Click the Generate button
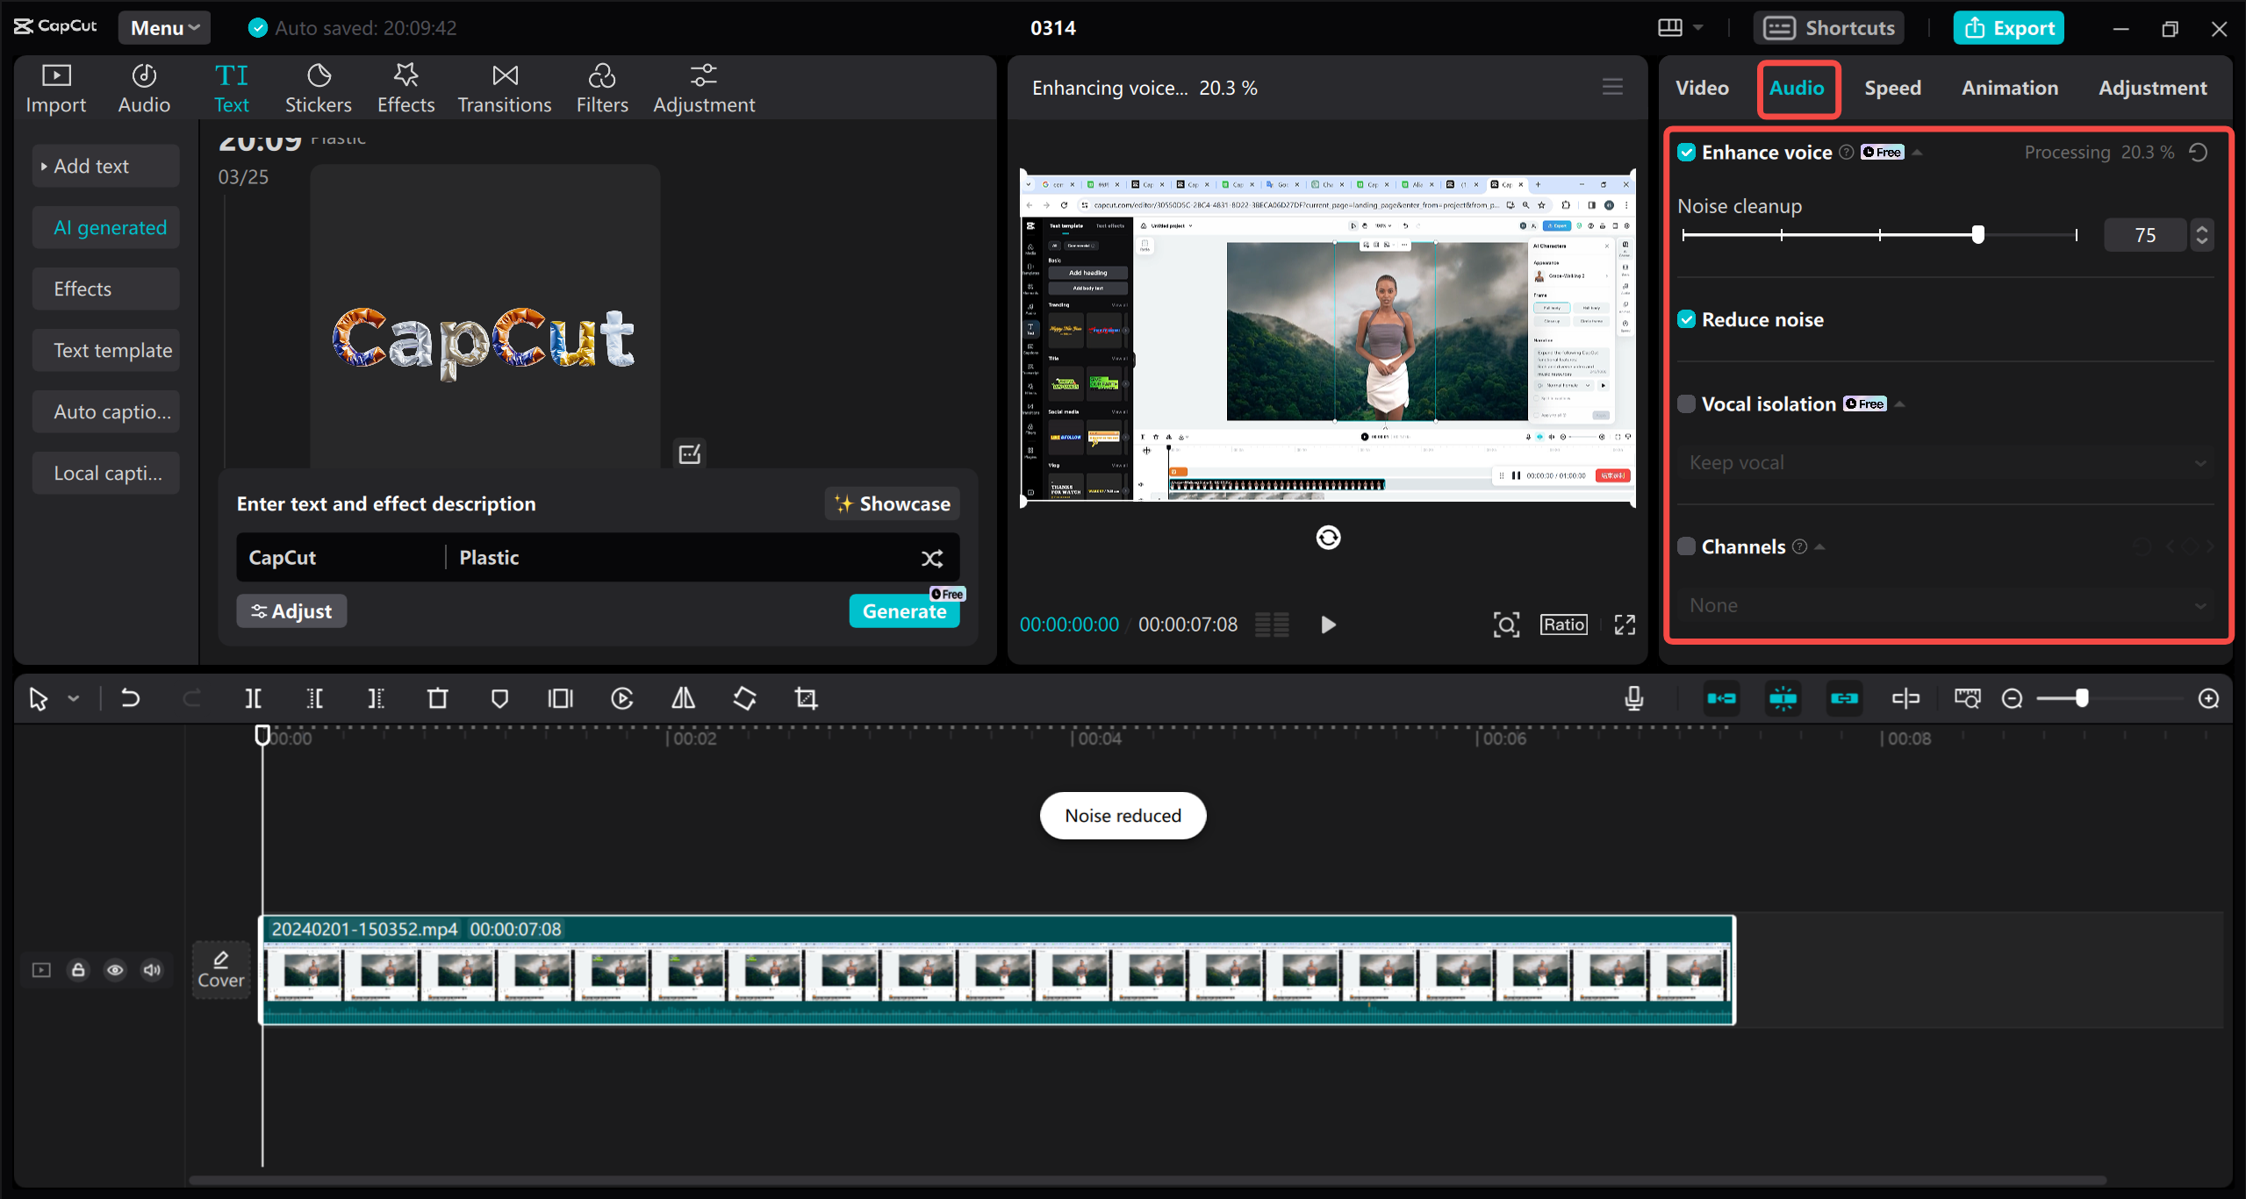This screenshot has height=1199, width=2246. [x=904, y=610]
